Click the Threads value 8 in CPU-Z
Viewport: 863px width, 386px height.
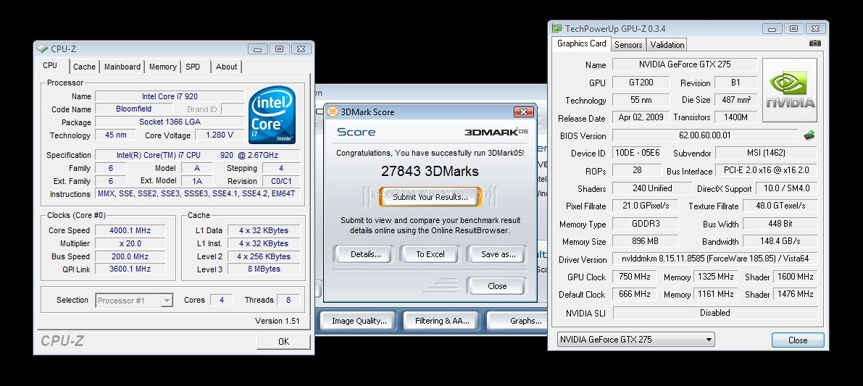[x=288, y=300]
